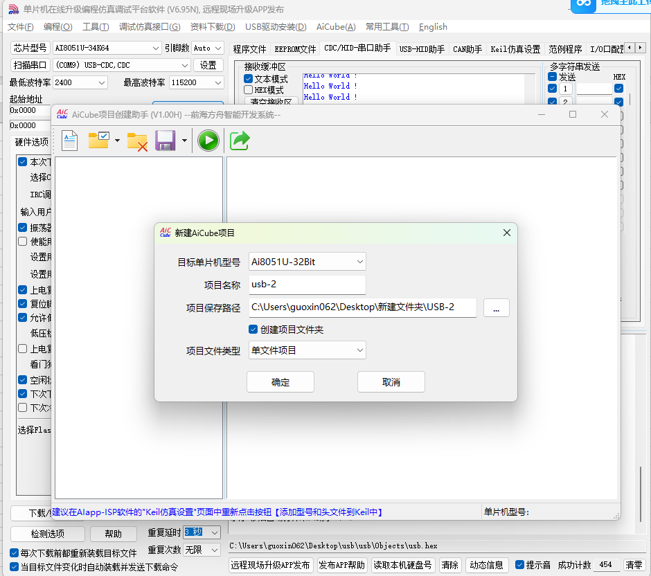Click the 项目保存路径 input field

tap(362, 307)
